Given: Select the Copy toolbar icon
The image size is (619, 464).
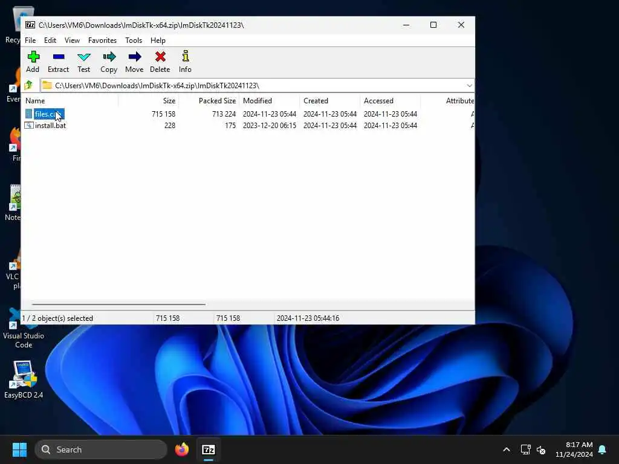Looking at the screenshot, I should [109, 57].
